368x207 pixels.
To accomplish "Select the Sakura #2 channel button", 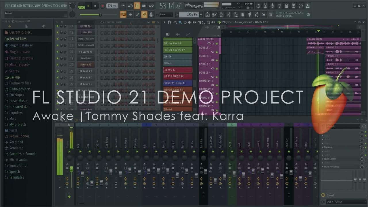I will coord(86,65).
